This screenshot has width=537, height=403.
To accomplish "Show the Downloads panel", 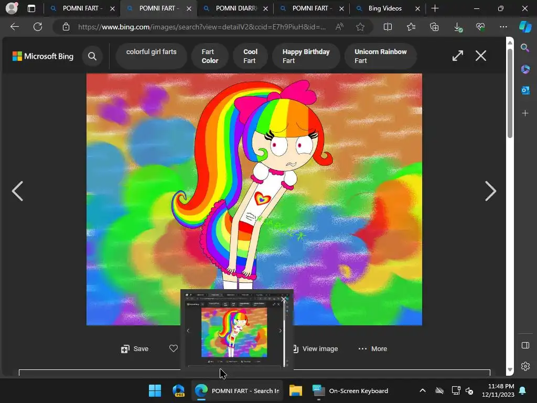I will coord(457,27).
